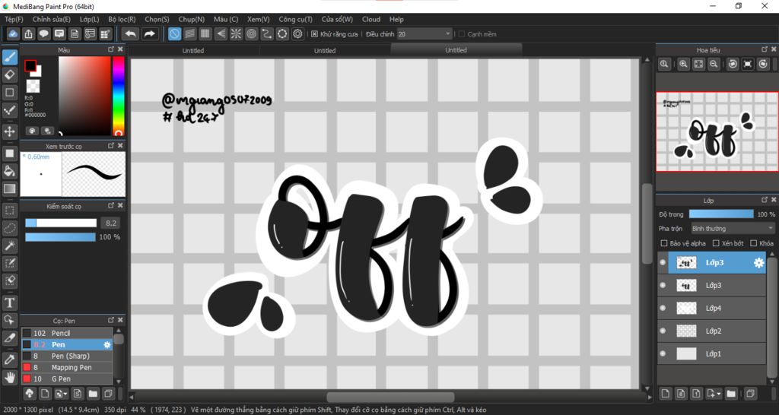Click the export/share icon in toolbar

(29, 33)
